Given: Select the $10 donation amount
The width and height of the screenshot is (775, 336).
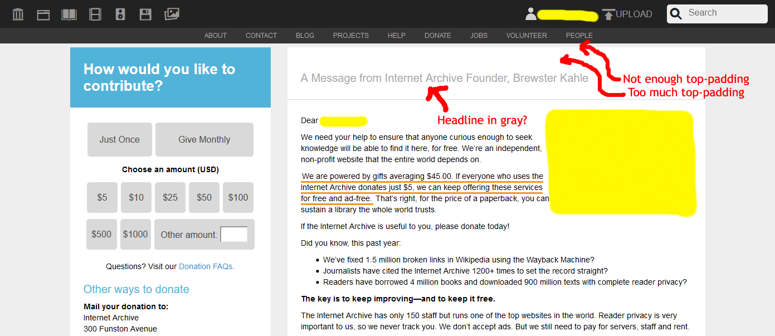Looking at the screenshot, I should (136, 197).
